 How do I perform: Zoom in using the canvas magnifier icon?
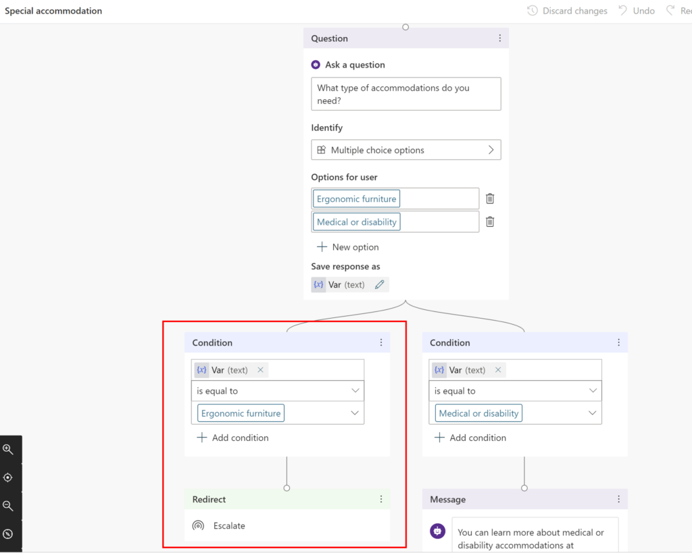pyautogui.click(x=9, y=449)
